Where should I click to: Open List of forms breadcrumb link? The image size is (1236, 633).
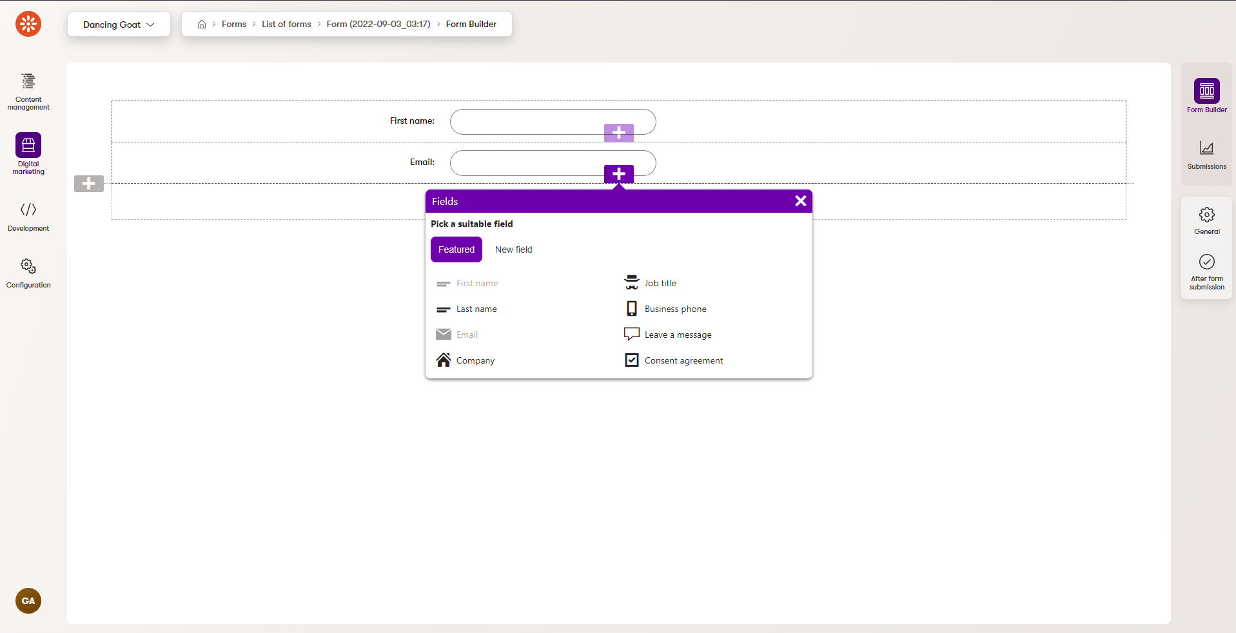coord(286,24)
